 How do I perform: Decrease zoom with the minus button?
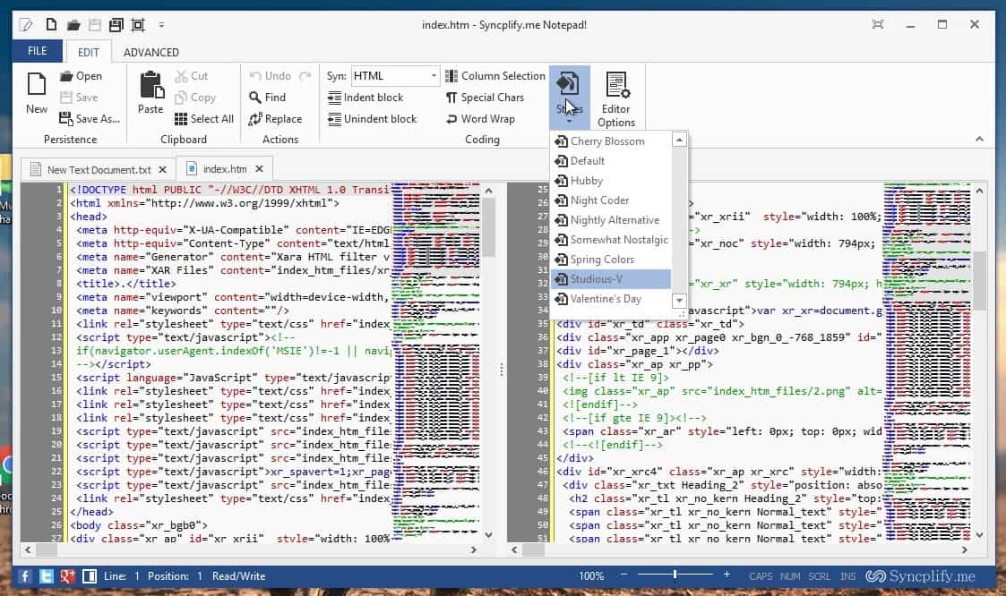click(623, 575)
